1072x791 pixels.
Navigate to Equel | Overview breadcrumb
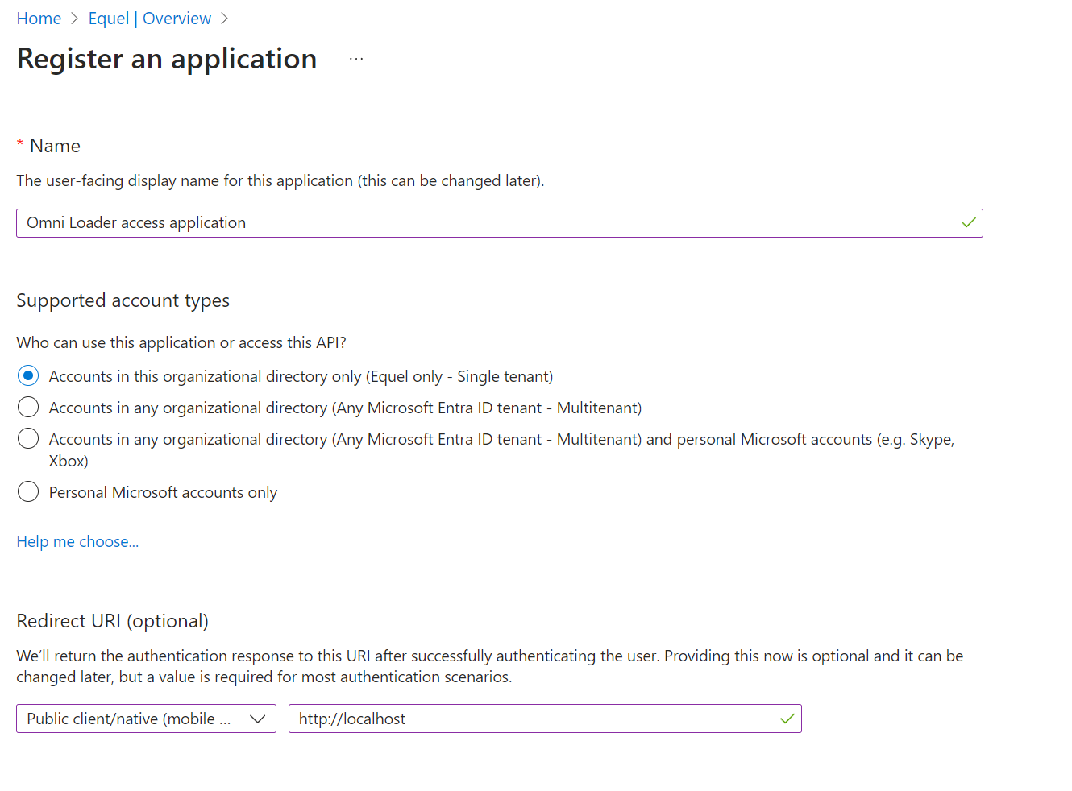click(x=149, y=19)
